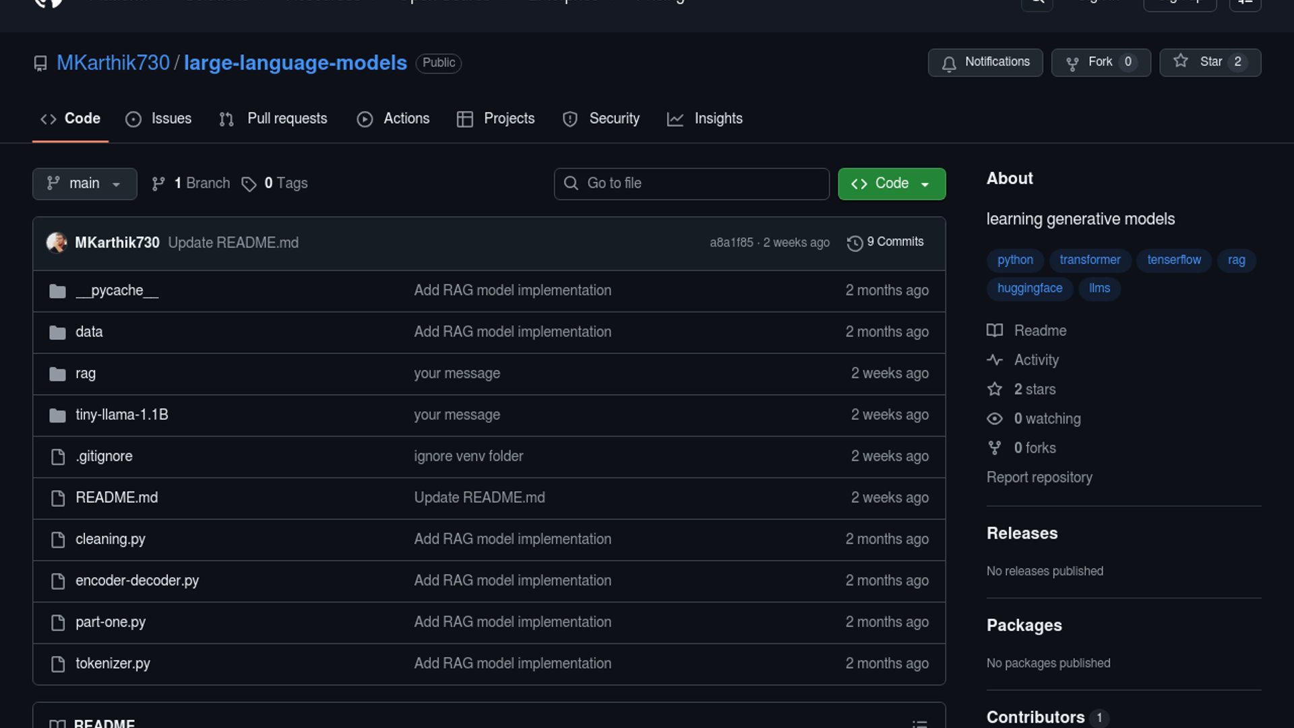
Task: Open the Activity link in About
Action: coord(1036,360)
